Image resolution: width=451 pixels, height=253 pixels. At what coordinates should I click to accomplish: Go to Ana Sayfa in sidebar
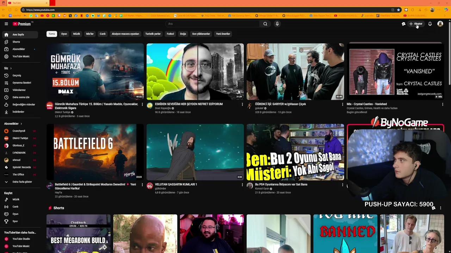click(20, 34)
